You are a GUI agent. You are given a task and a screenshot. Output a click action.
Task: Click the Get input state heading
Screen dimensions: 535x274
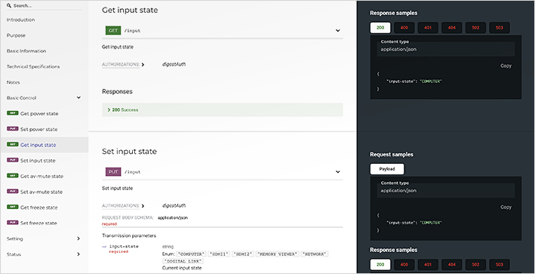click(x=130, y=11)
